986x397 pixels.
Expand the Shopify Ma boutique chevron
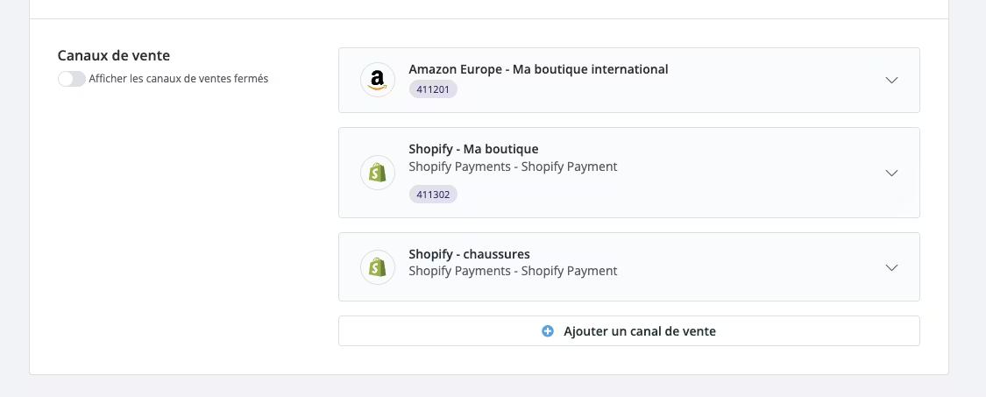tap(891, 174)
